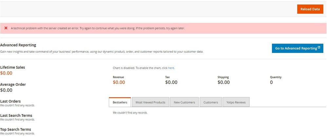
Task: Switch to the Customers tab
Action: pyautogui.click(x=211, y=102)
